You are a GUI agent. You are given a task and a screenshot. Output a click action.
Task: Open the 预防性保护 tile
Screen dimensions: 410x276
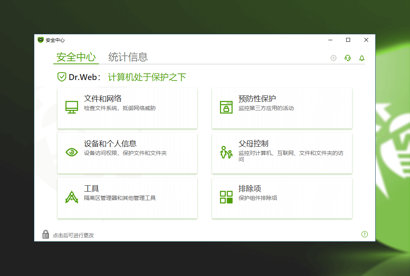coord(282,108)
